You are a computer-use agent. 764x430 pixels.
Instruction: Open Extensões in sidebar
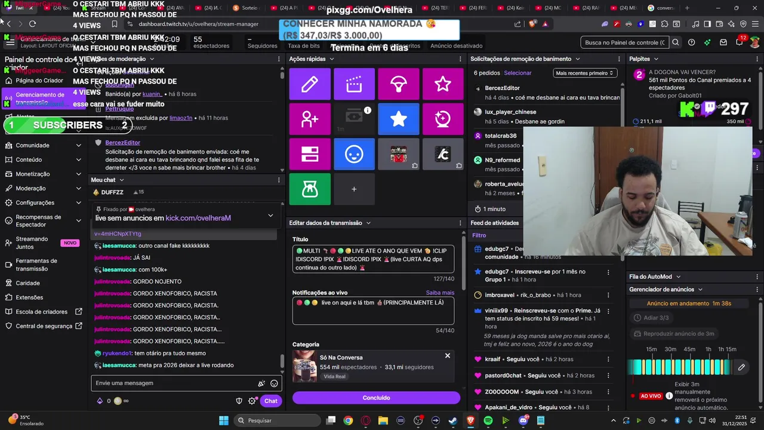29,297
